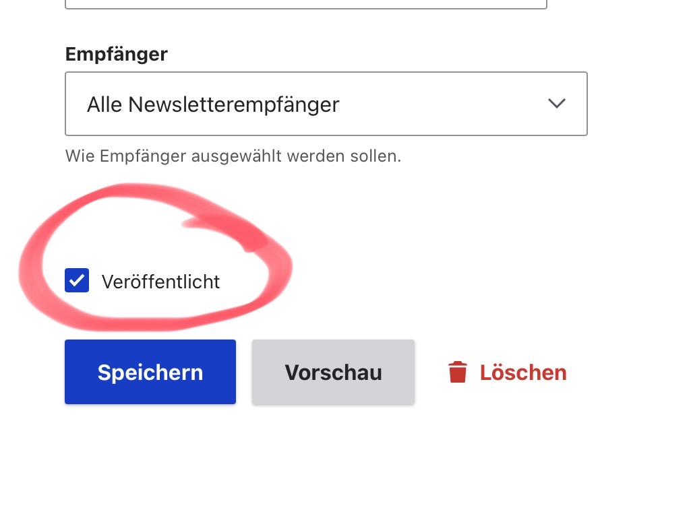Click the help text below Empfänger dropdown
This screenshot has width=689, height=514.
coord(233,156)
